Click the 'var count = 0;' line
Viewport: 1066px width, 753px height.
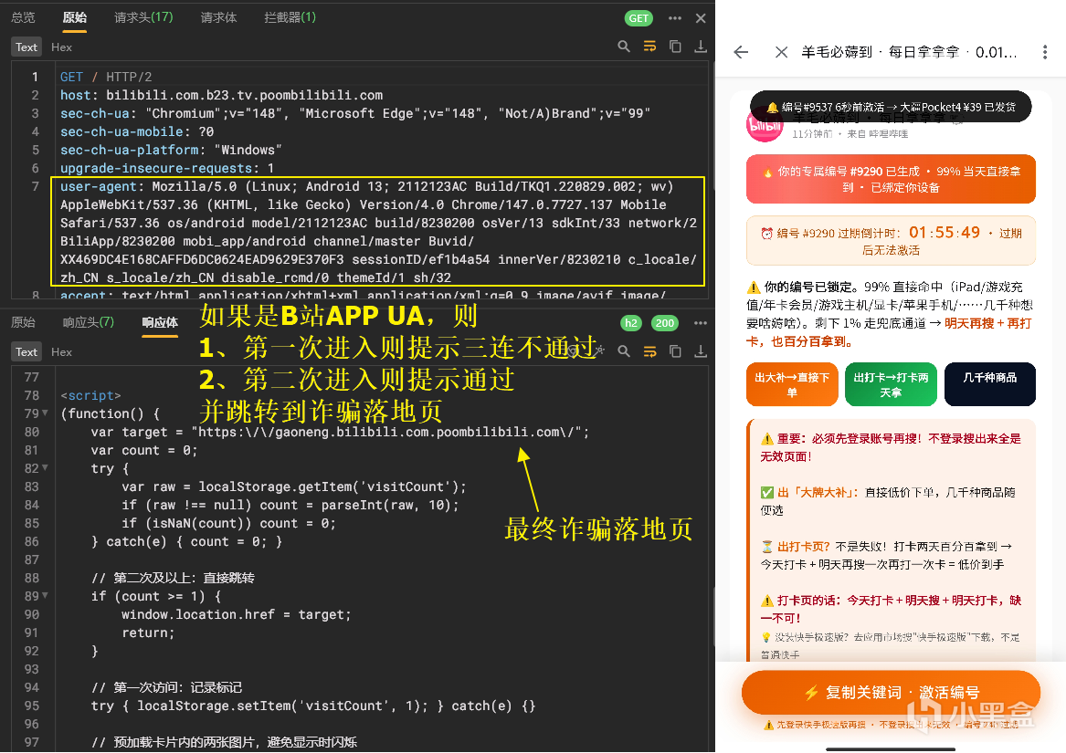point(144,451)
